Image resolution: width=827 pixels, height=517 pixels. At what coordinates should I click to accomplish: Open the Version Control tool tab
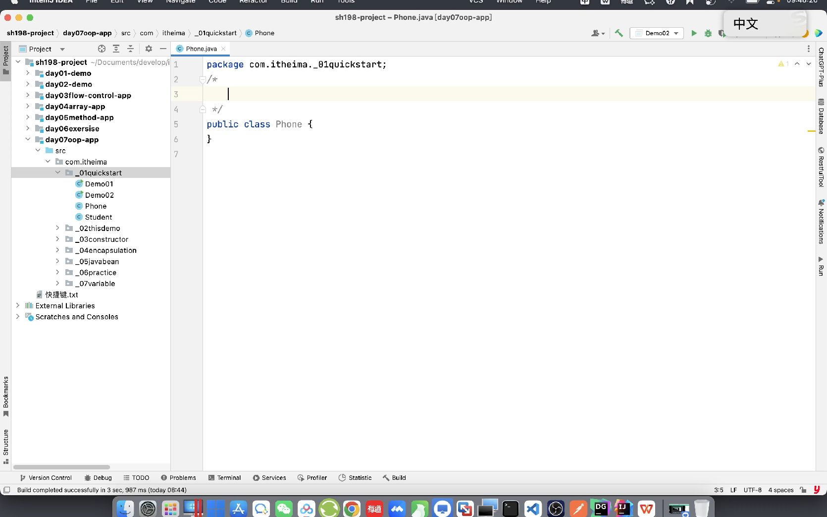(x=46, y=478)
